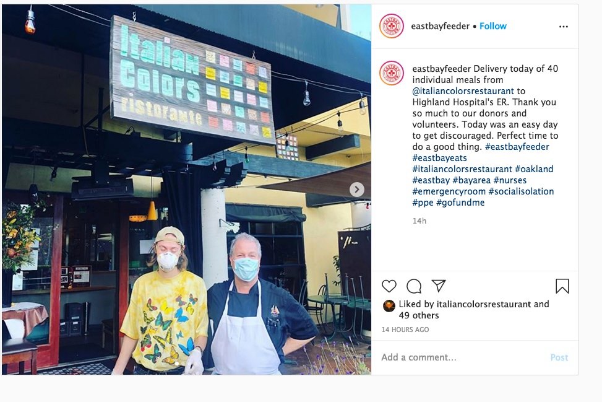Open comments with the speech bubble icon

pos(414,286)
